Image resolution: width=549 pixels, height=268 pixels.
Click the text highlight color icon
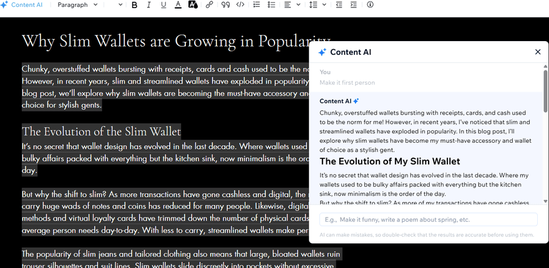pos(193,5)
